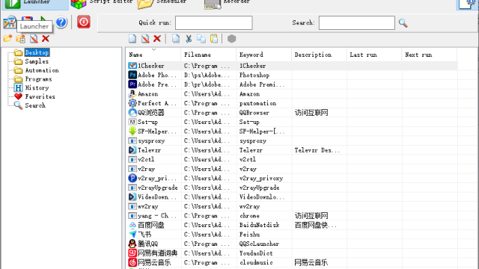Click into the Quick run field
This screenshot has width=479, height=269.
point(214,23)
